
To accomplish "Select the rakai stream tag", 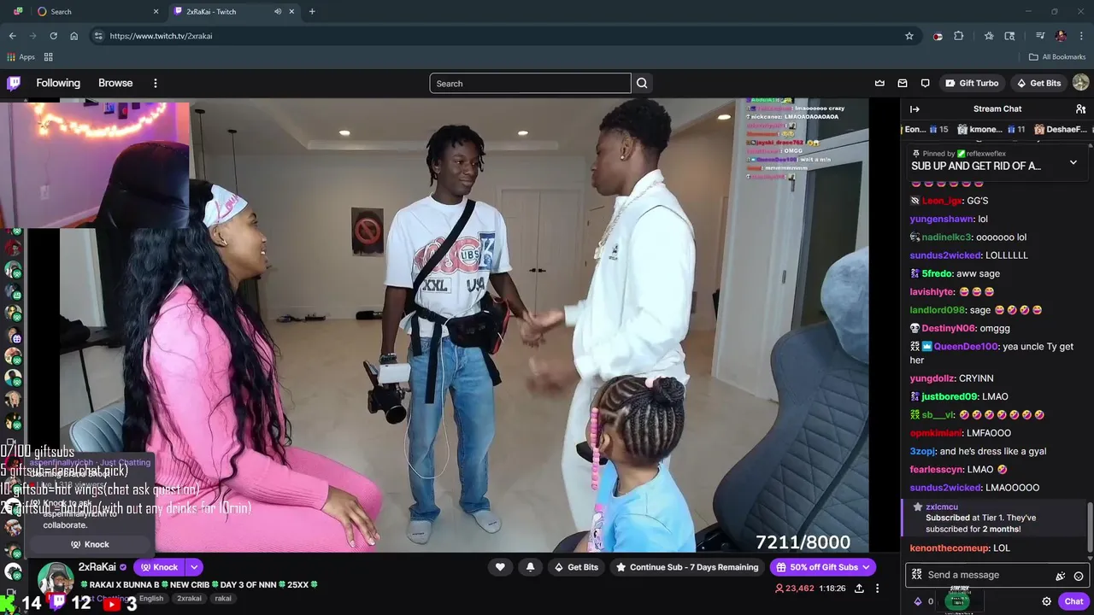I will (223, 599).
